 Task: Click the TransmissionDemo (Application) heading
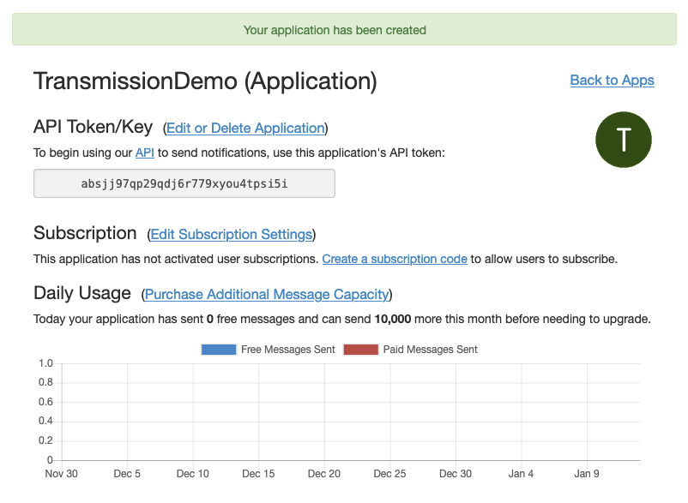tap(205, 81)
